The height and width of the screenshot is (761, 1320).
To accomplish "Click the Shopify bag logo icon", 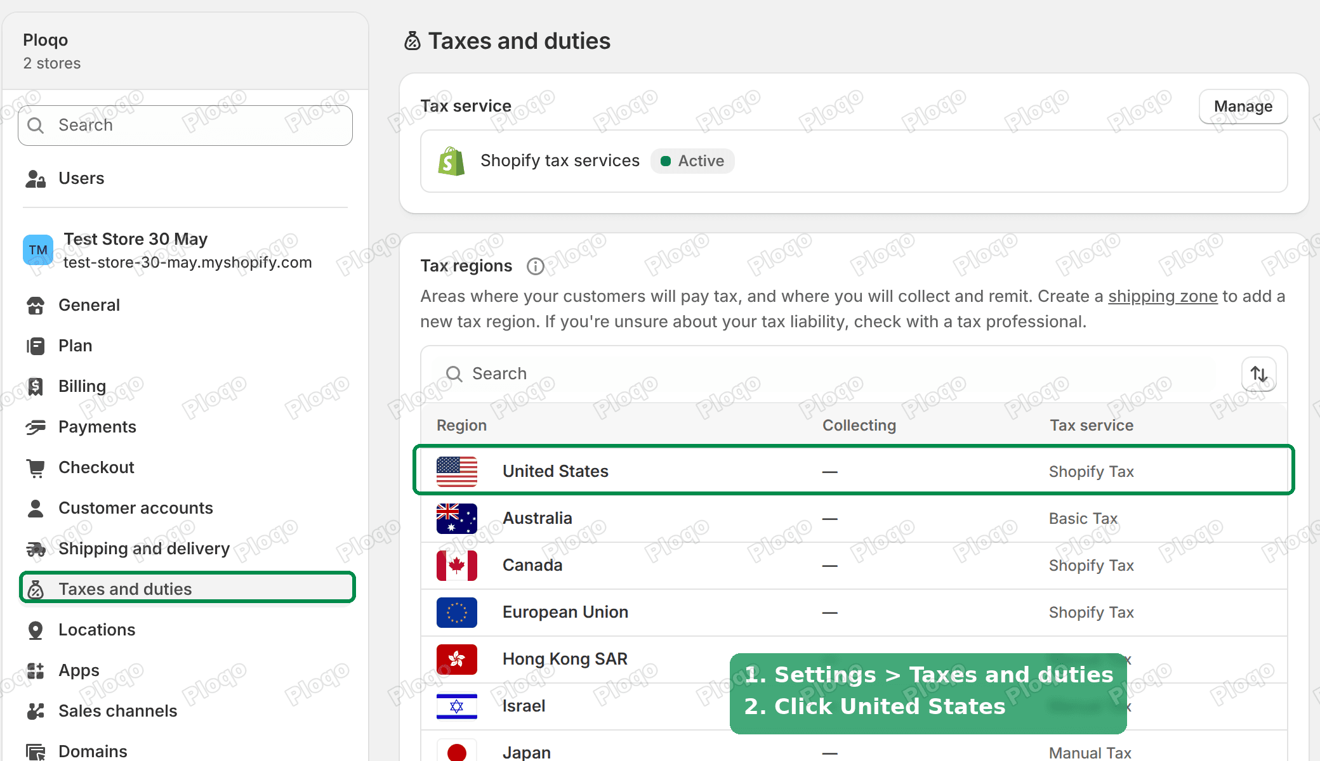I will [451, 161].
